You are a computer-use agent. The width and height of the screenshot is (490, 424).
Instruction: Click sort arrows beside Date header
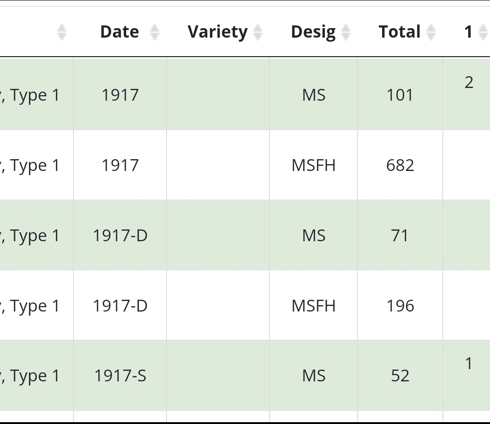(155, 32)
